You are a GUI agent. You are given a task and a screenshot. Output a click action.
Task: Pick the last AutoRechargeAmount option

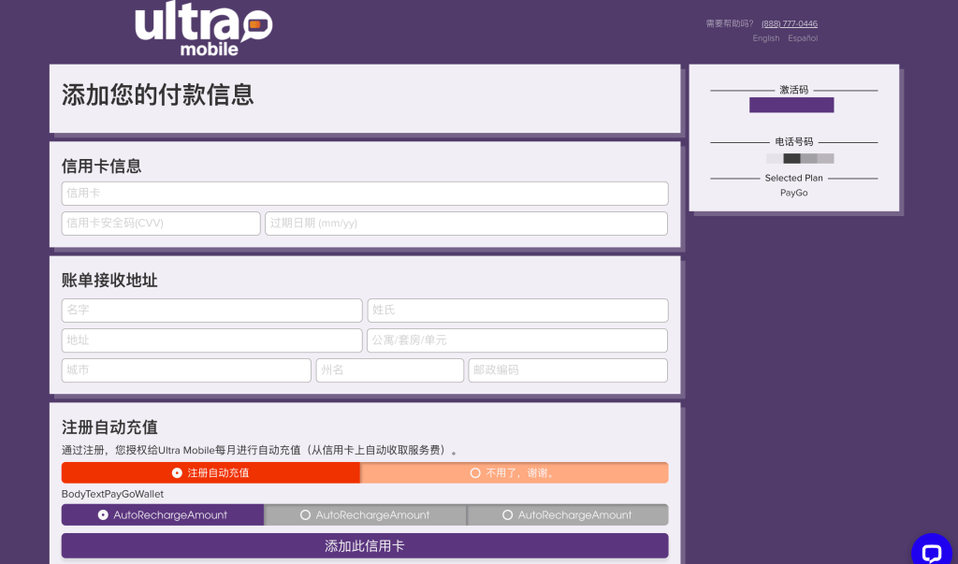[568, 515]
